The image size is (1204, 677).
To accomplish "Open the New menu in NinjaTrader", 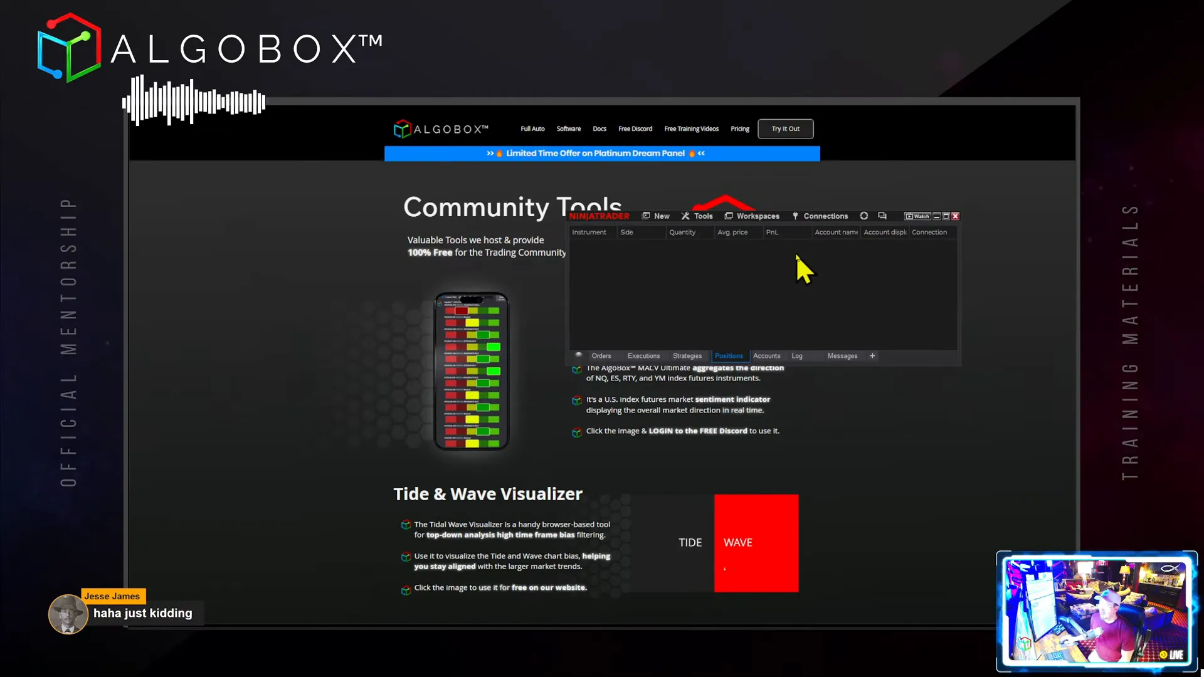I will coord(656,216).
